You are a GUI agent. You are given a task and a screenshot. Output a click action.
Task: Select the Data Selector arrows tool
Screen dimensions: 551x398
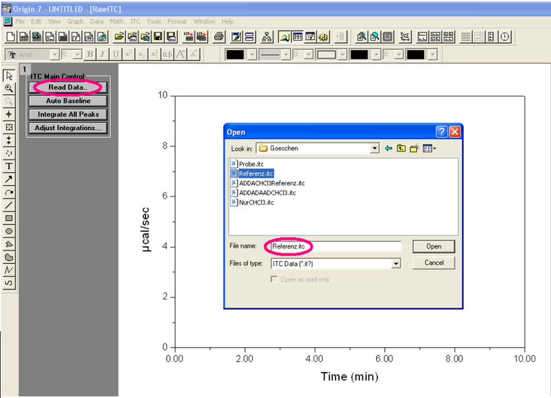click(x=9, y=140)
